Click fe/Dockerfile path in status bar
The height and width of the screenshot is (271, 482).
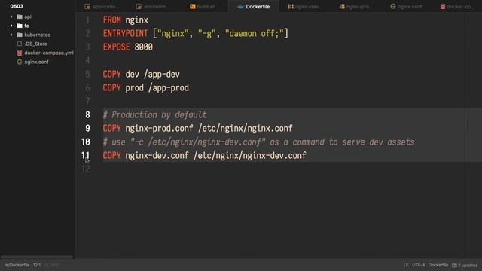[x=17, y=265]
